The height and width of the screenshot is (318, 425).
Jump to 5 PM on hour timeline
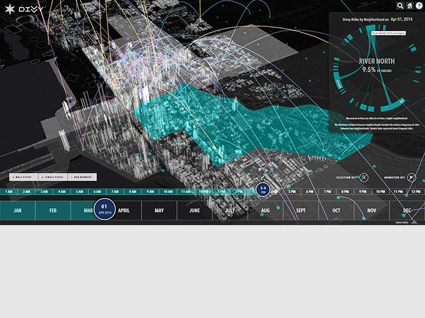pyautogui.click(x=292, y=191)
